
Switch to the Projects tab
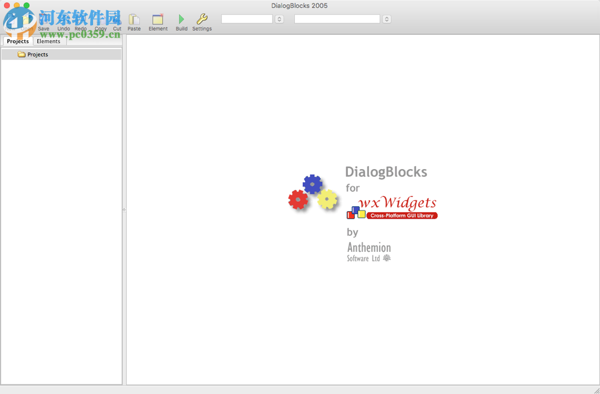(18, 41)
